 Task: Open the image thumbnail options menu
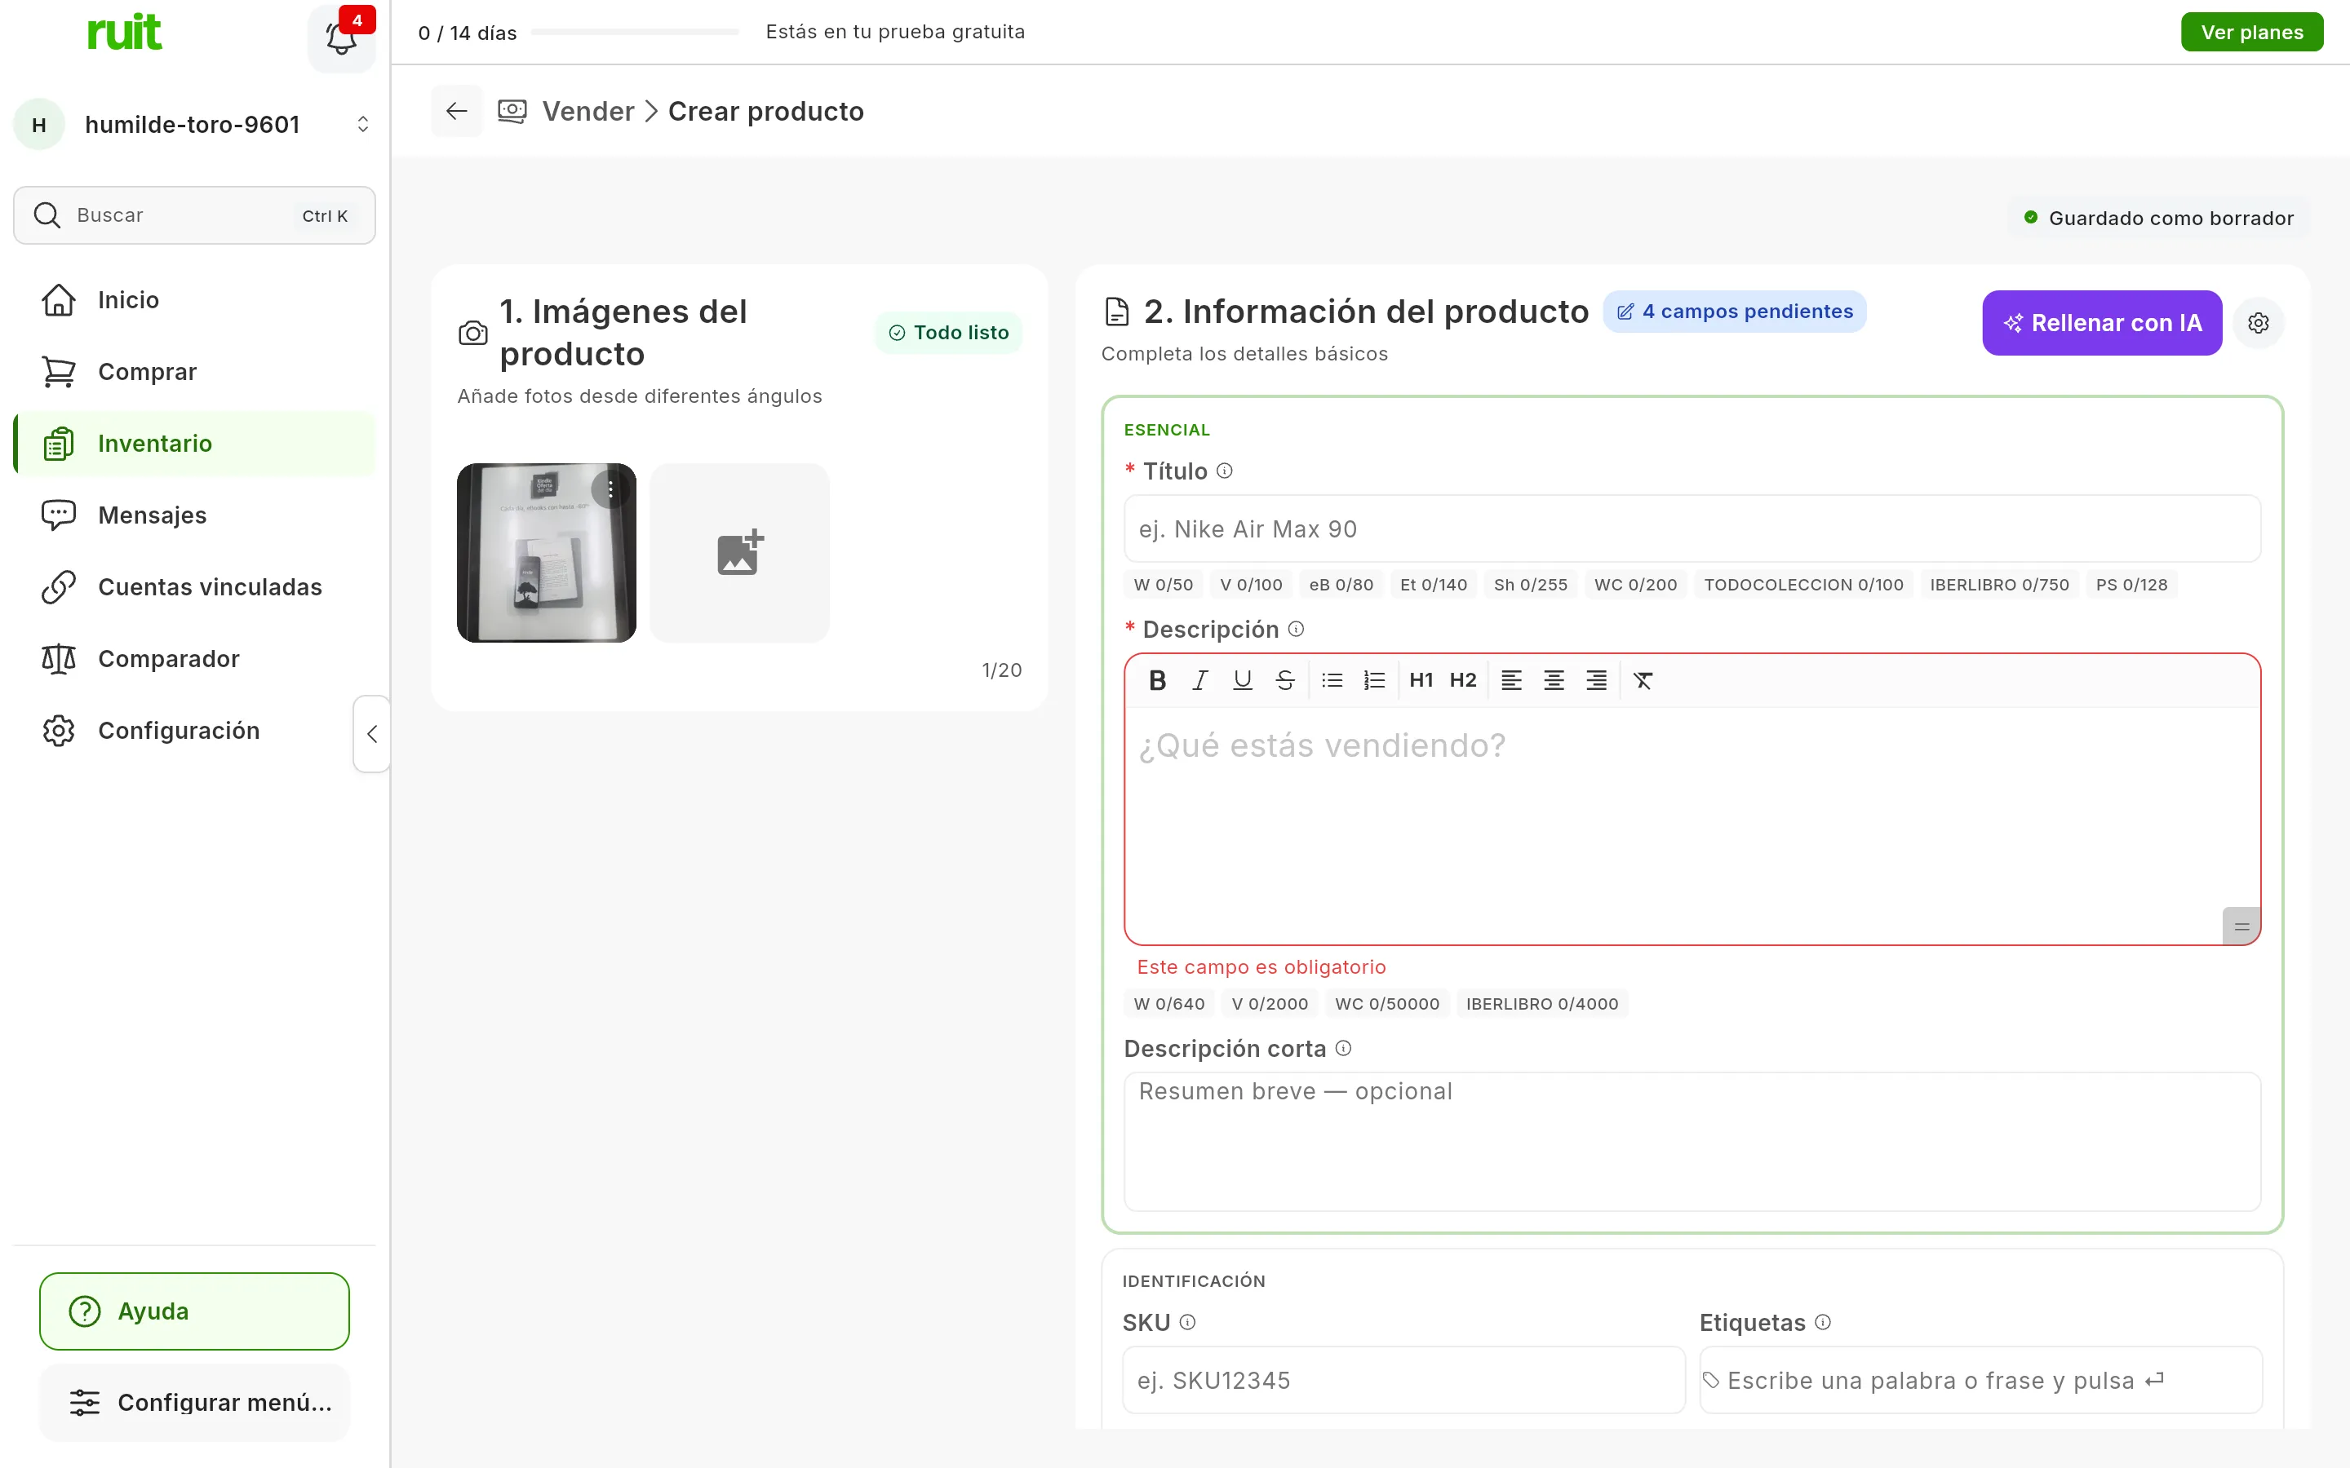611,489
